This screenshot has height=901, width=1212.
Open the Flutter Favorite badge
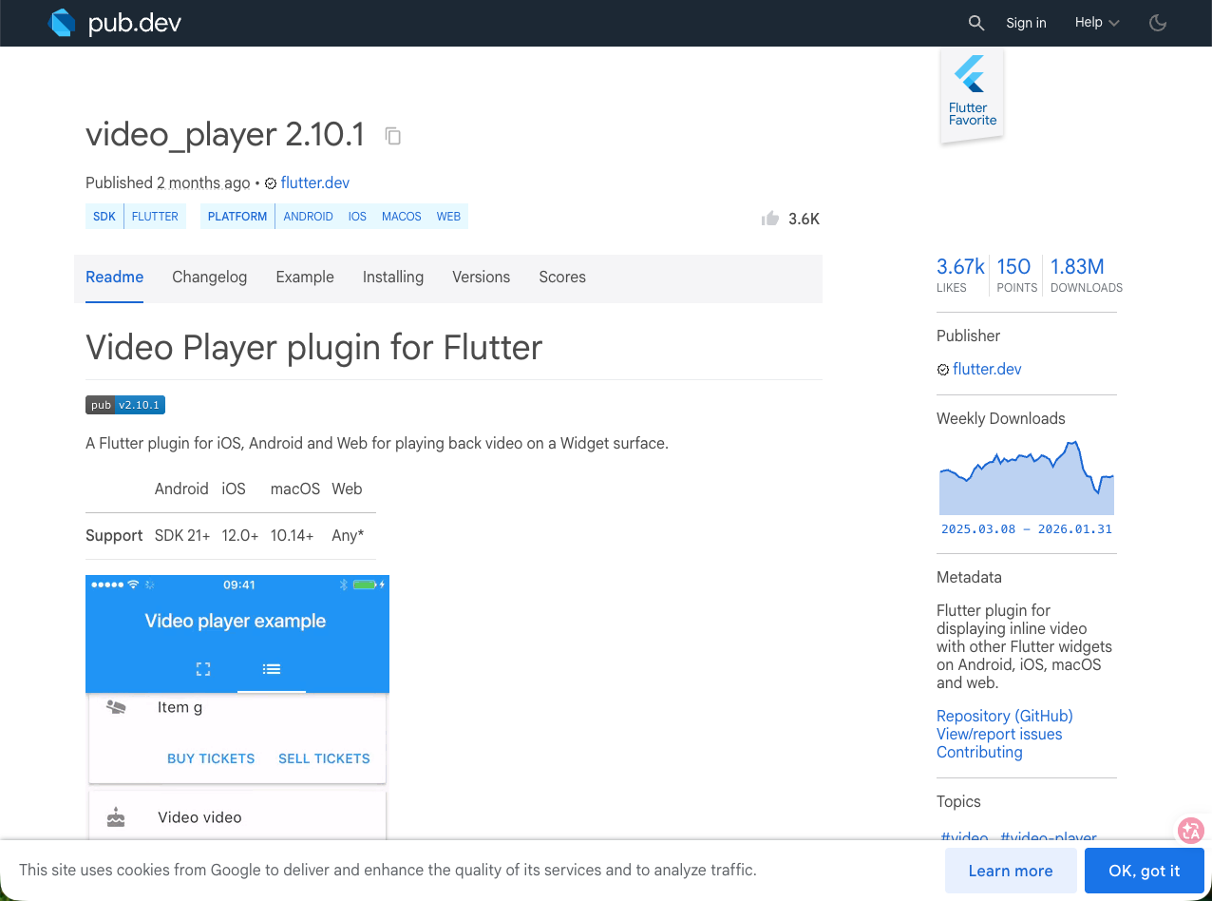tap(972, 96)
